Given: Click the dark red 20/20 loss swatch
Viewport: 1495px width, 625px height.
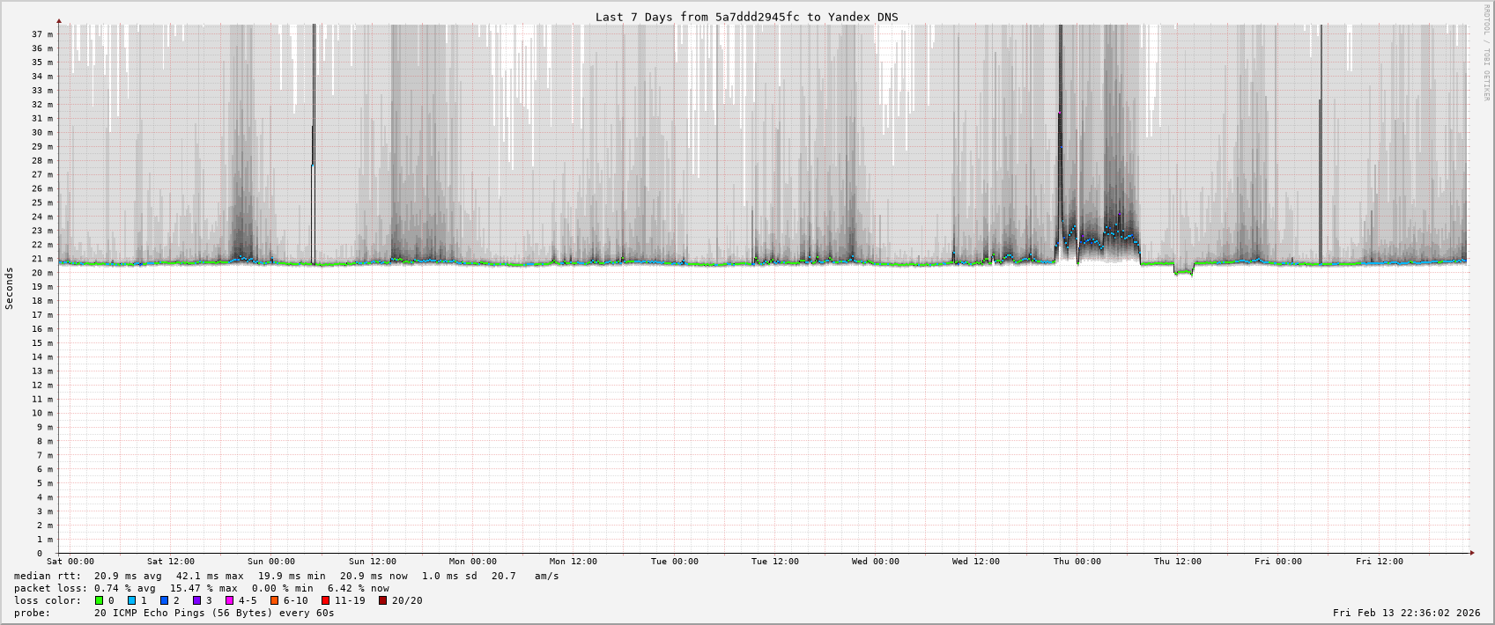Looking at the screenshot, I should (x=382, y=600).
